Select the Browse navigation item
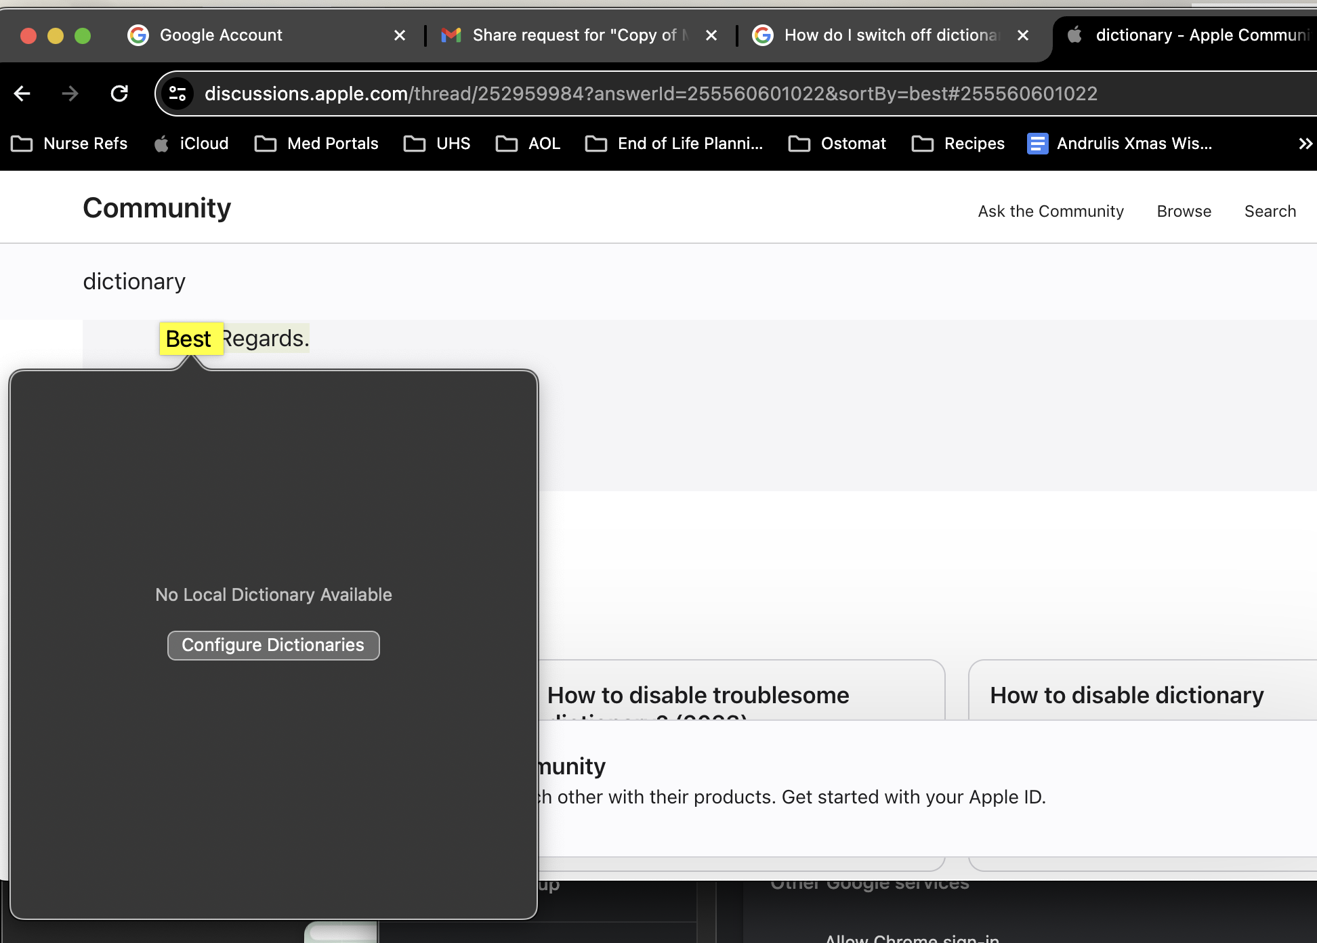 point(1184,211)
